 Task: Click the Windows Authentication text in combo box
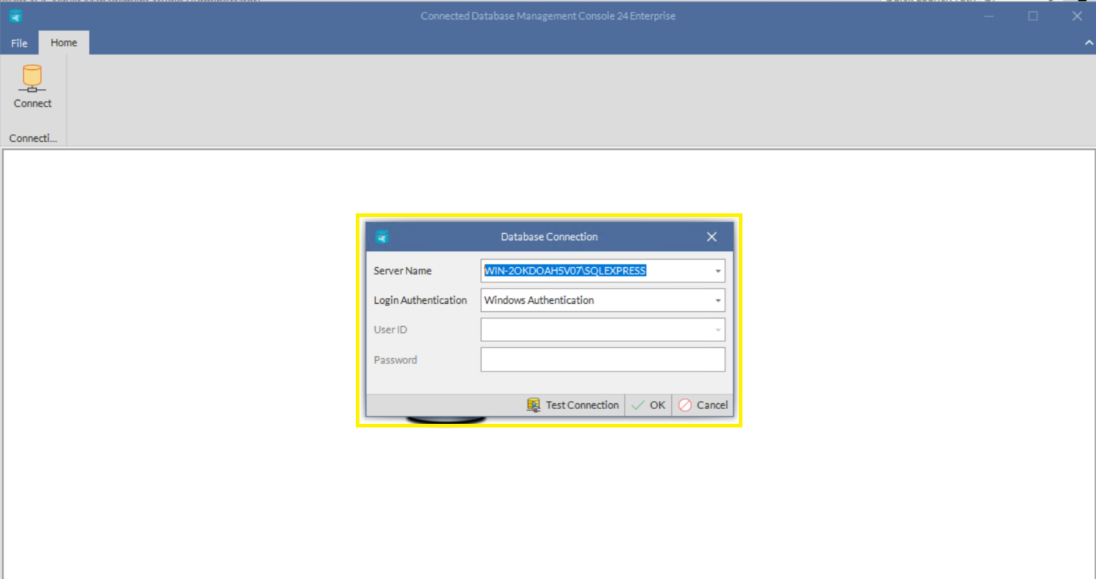tap(539, 300)
